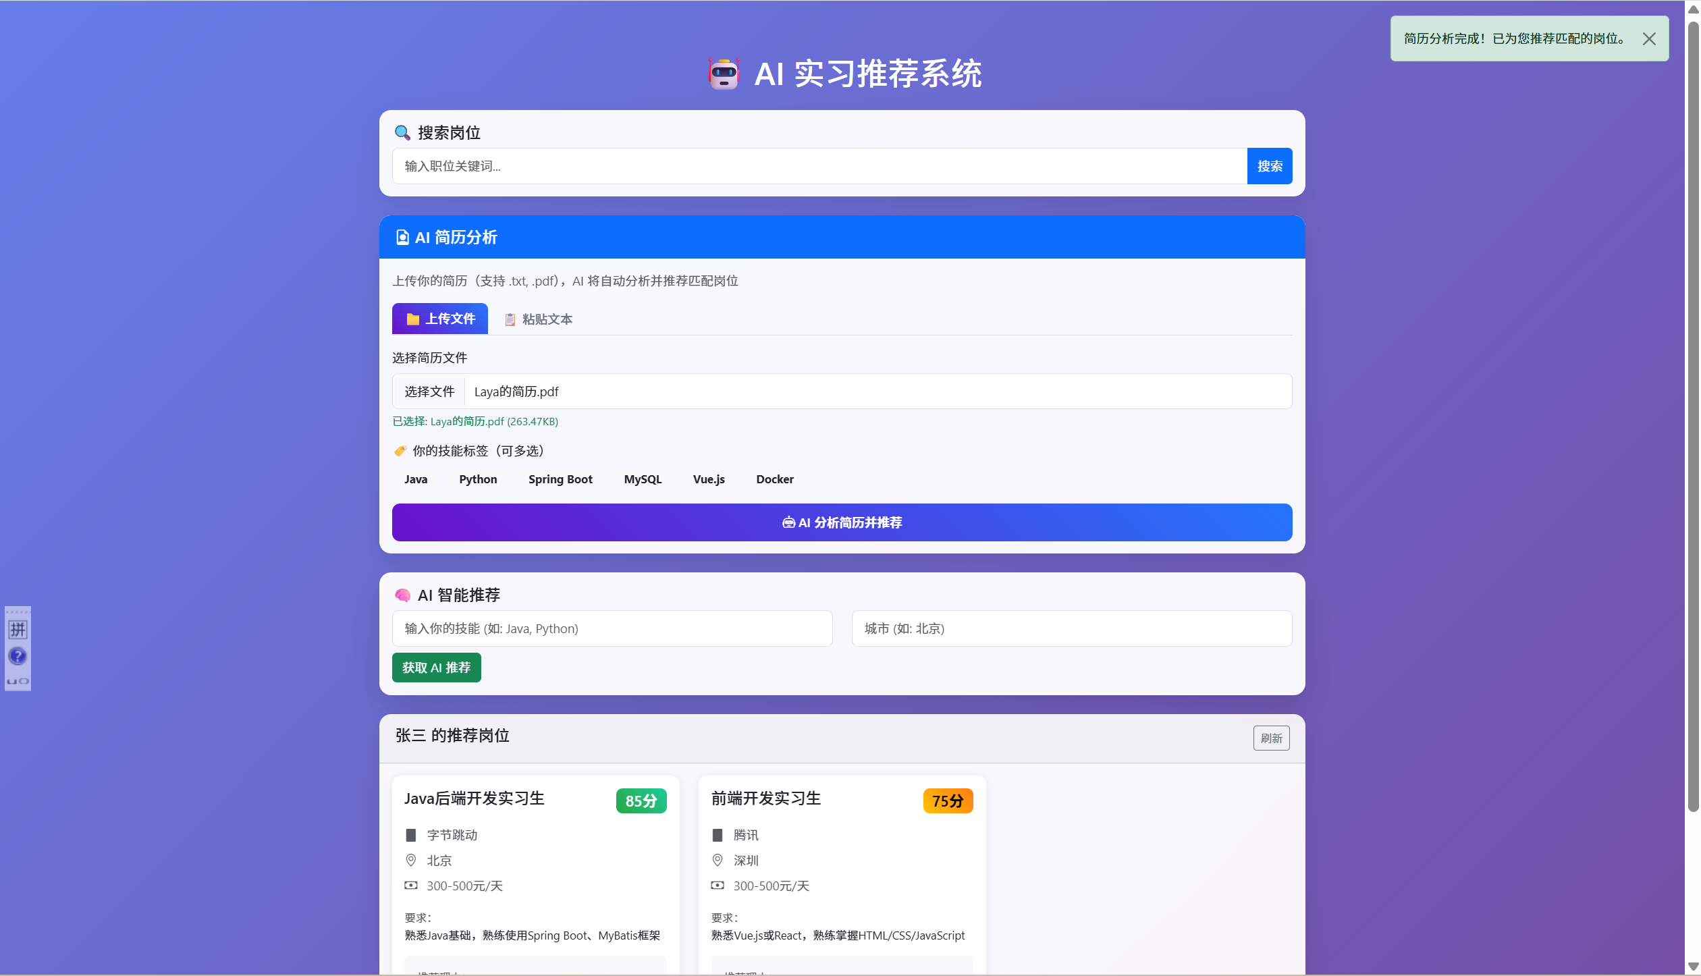
Task: Click the scrollbar up arrow
Action: point(1693,9)
